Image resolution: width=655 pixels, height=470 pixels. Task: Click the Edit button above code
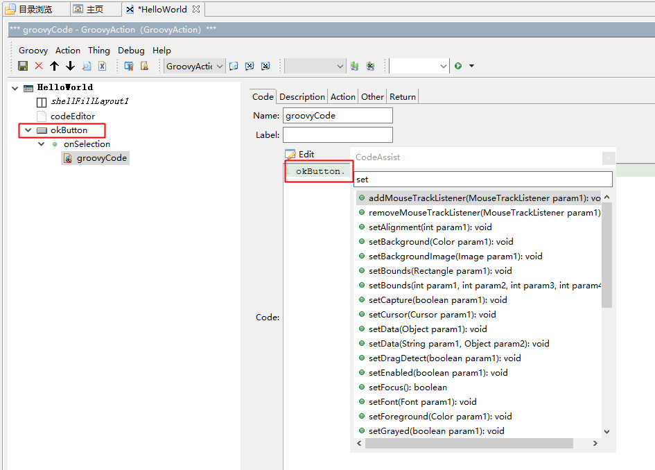[299, 155]
